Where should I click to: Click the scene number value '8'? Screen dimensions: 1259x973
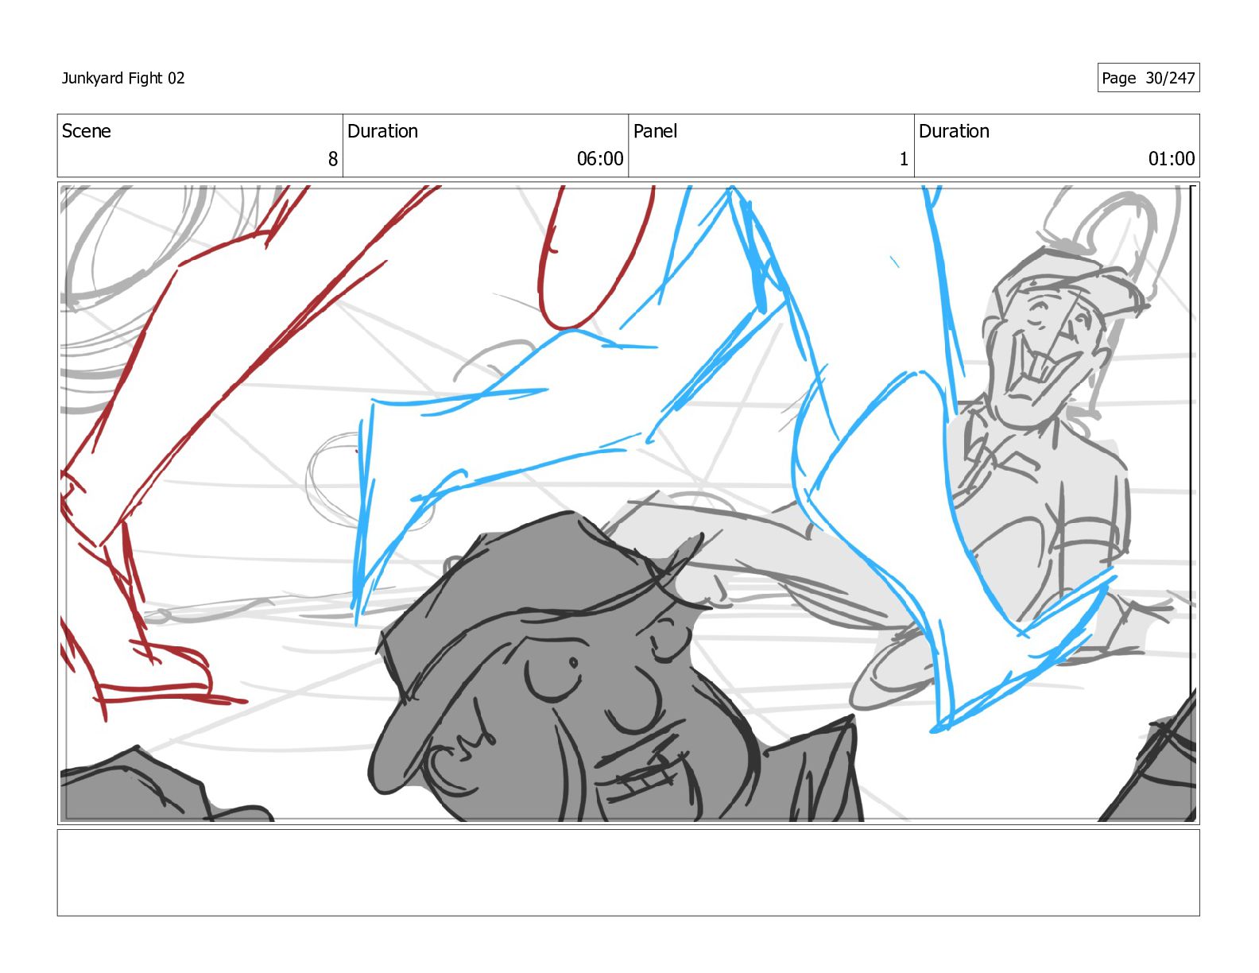point(333,159)
